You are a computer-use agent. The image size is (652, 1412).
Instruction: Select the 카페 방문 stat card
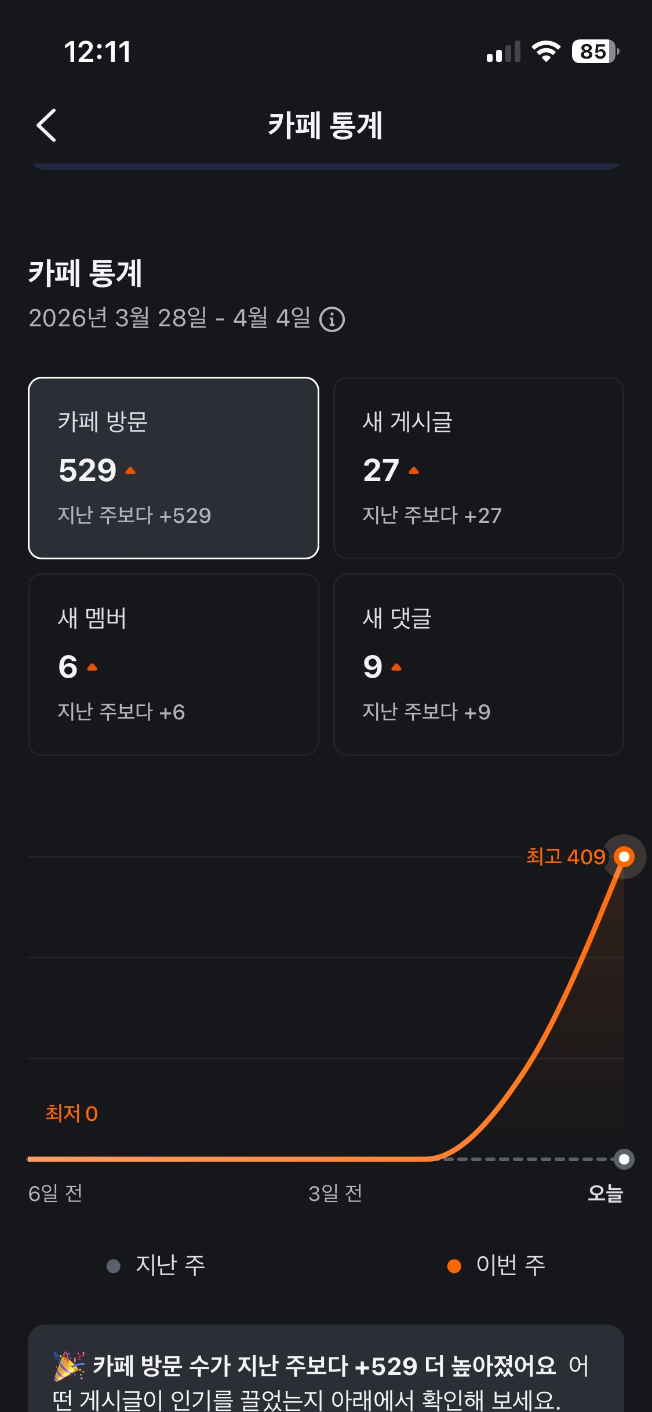[x=173, y=468]
